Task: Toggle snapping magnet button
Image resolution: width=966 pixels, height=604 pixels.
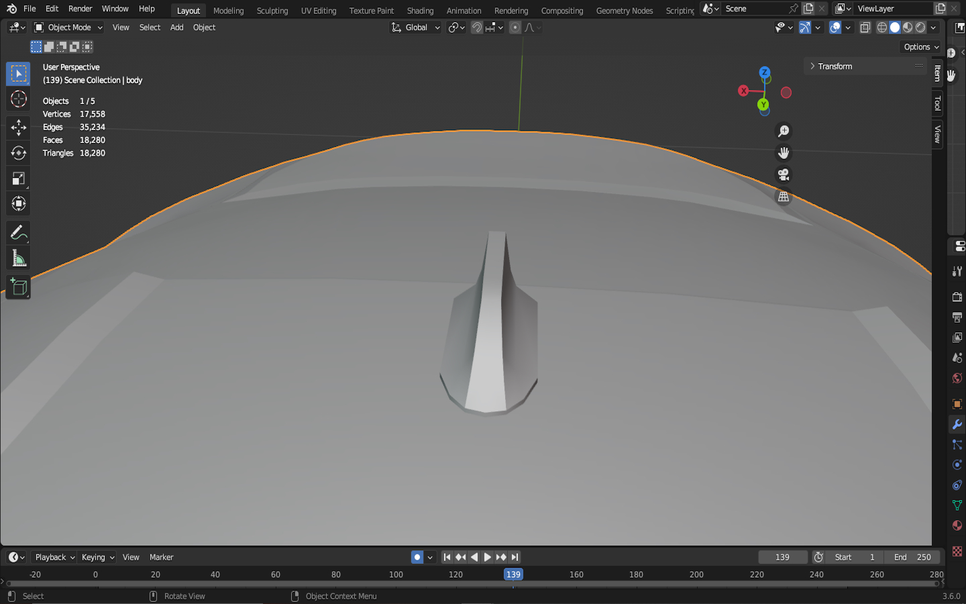Action: (477, 28)
